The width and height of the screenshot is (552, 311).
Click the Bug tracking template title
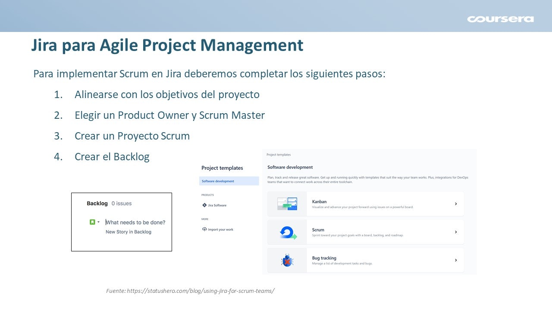pos(324,258)
